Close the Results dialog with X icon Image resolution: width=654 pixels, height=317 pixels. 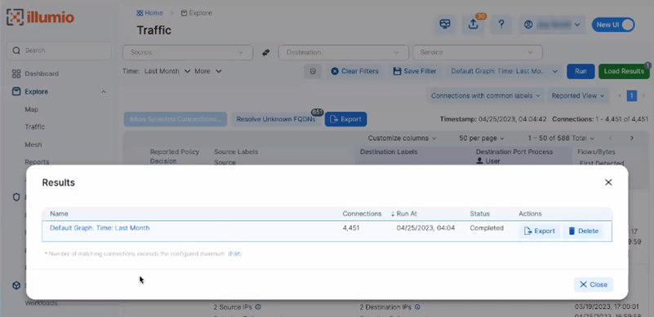coord(608,182)
